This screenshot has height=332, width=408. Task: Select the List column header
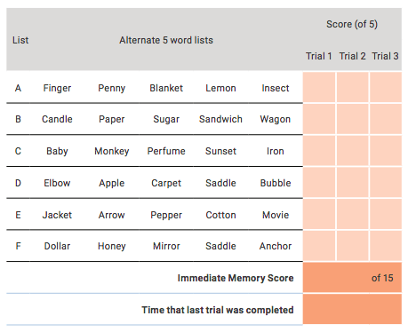click(20, 40)
